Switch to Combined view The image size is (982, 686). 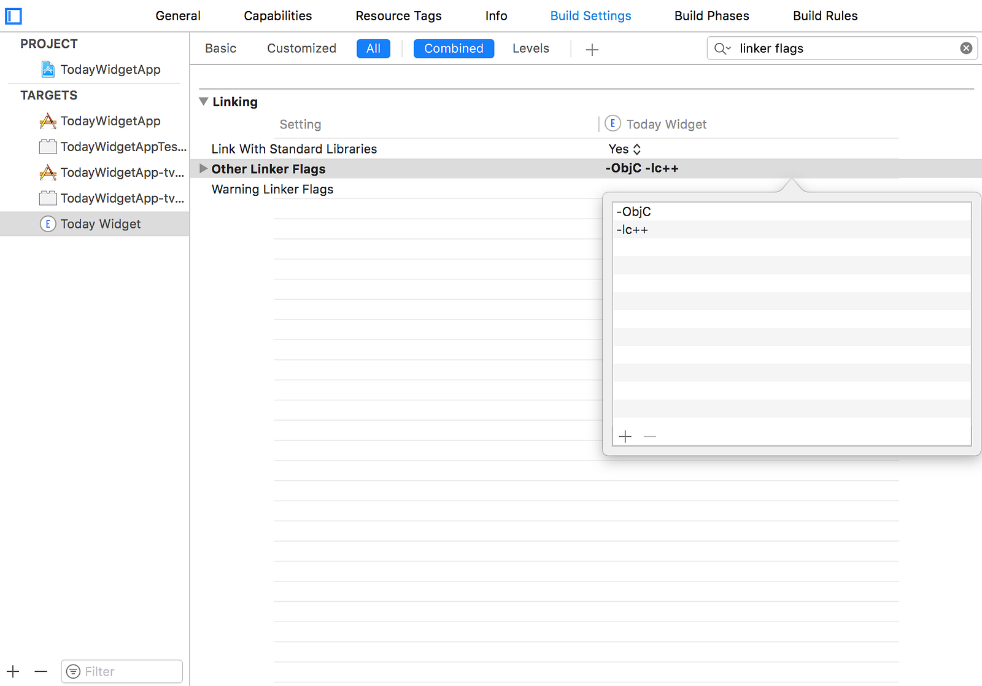coord(454,49)
